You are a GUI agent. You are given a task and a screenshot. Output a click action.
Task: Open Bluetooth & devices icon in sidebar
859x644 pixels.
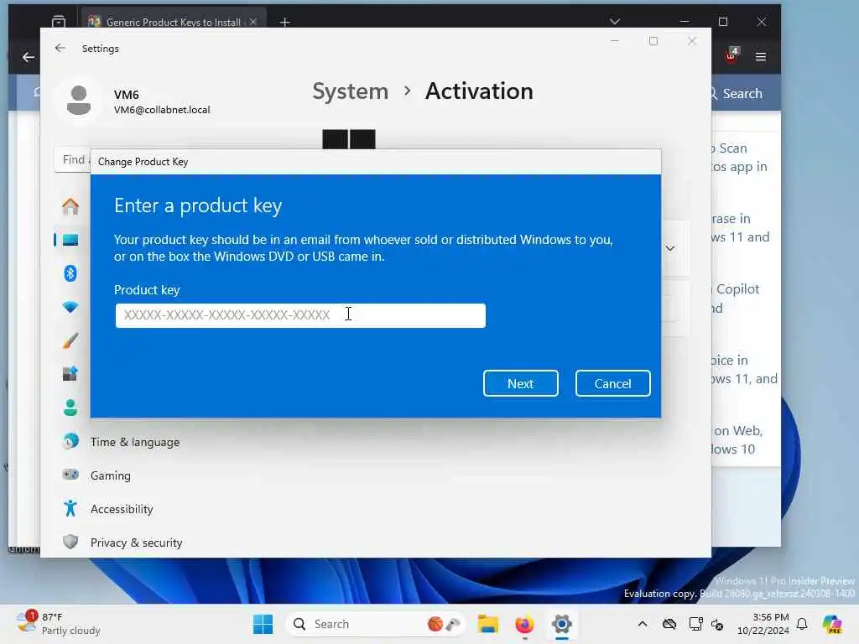coord(70,273)
